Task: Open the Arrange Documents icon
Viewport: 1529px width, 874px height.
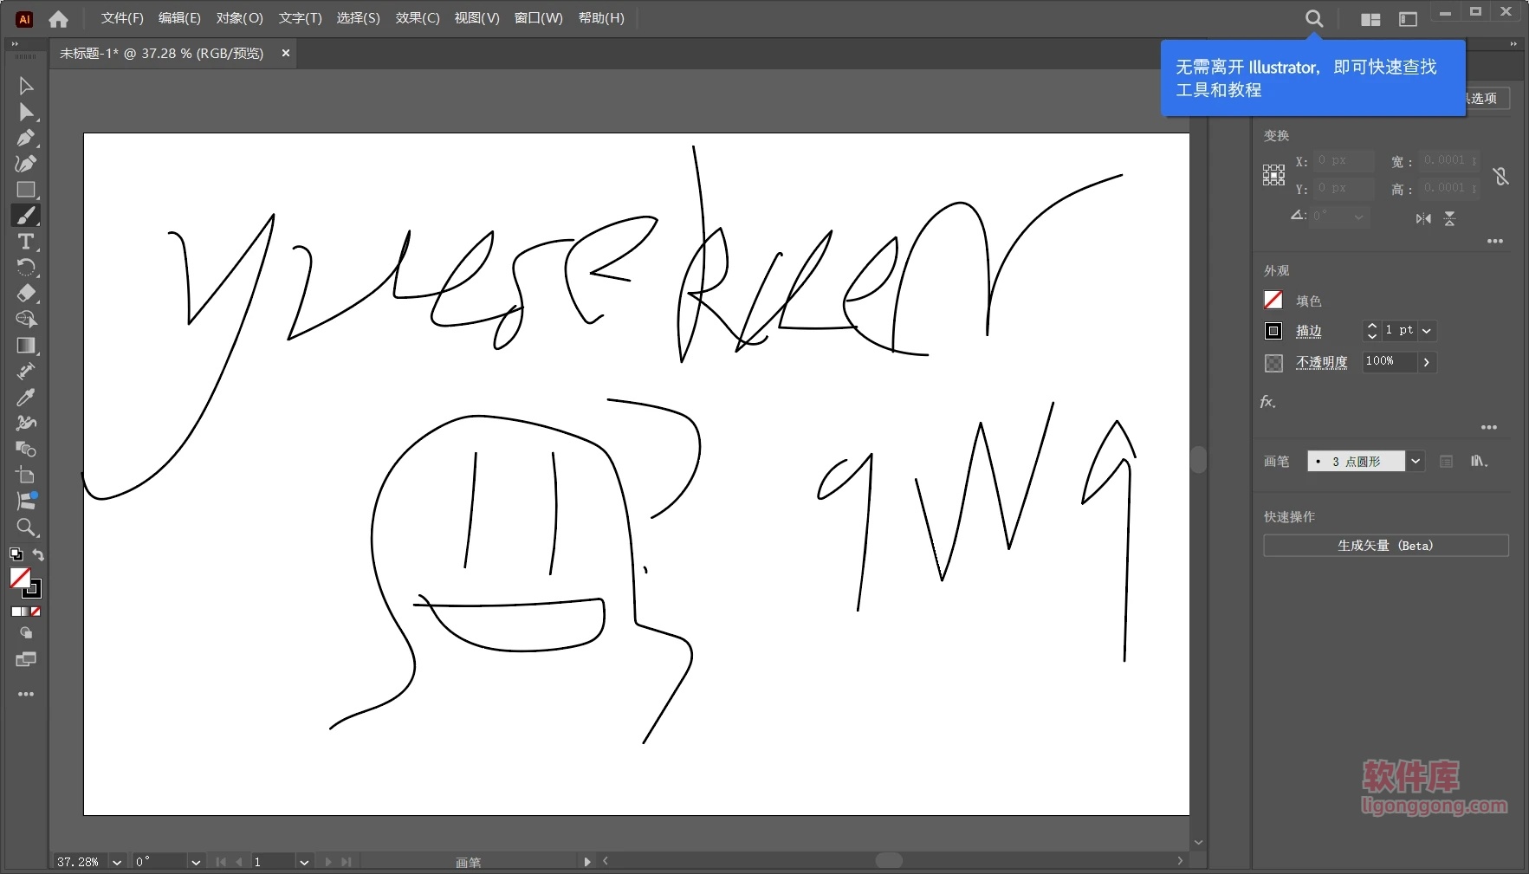Action: point(1370,19)
